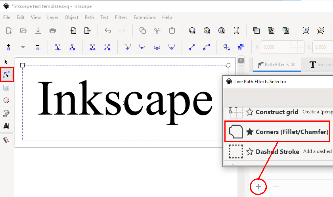Open the Edit menu
333x197 pixels.
(x=21, y=17)
